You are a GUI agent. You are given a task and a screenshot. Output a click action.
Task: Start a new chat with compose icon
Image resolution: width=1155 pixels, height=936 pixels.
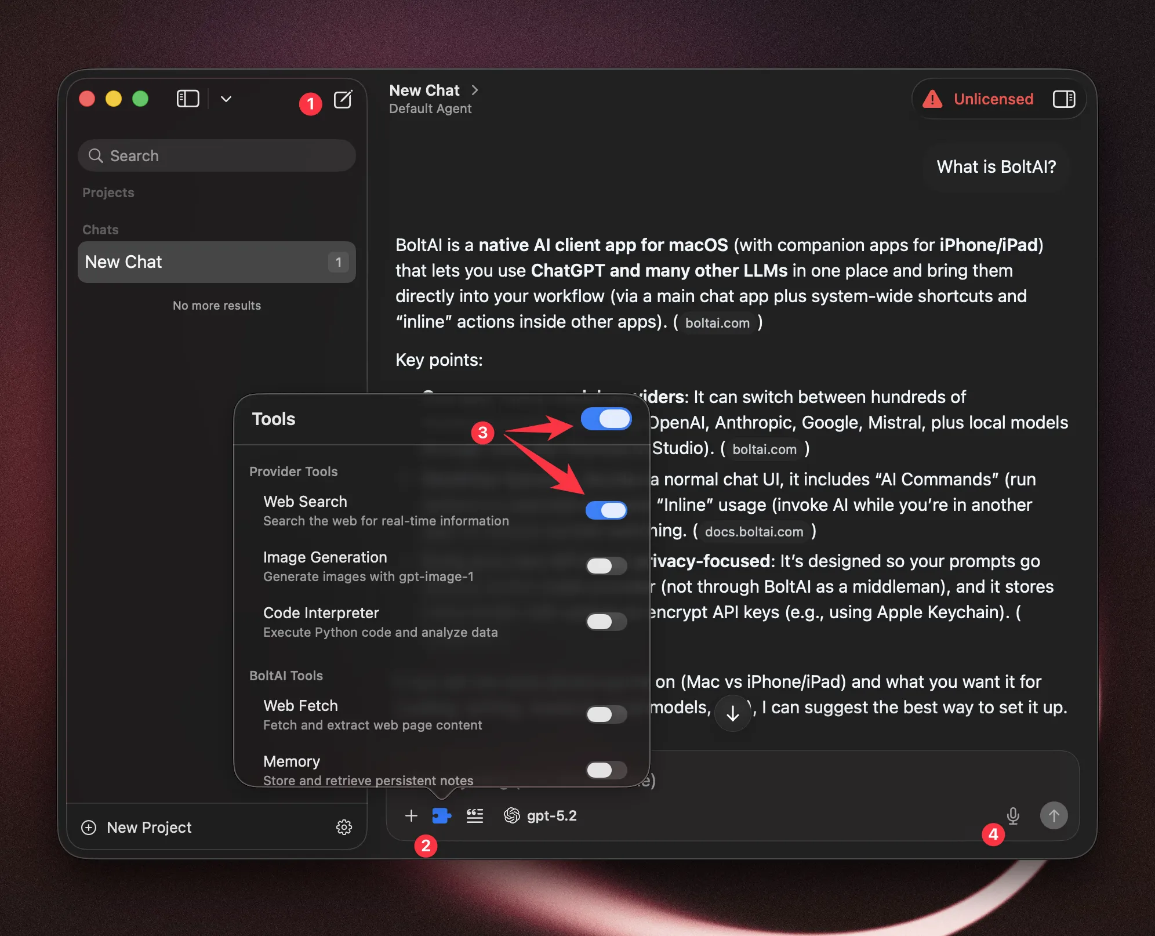tap(343, 100)
